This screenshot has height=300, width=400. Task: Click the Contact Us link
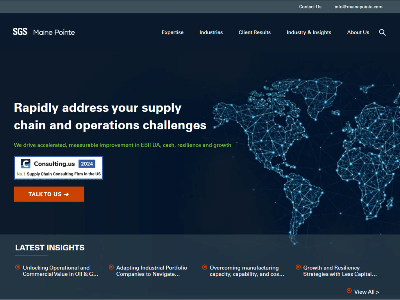tap(310, 7)
